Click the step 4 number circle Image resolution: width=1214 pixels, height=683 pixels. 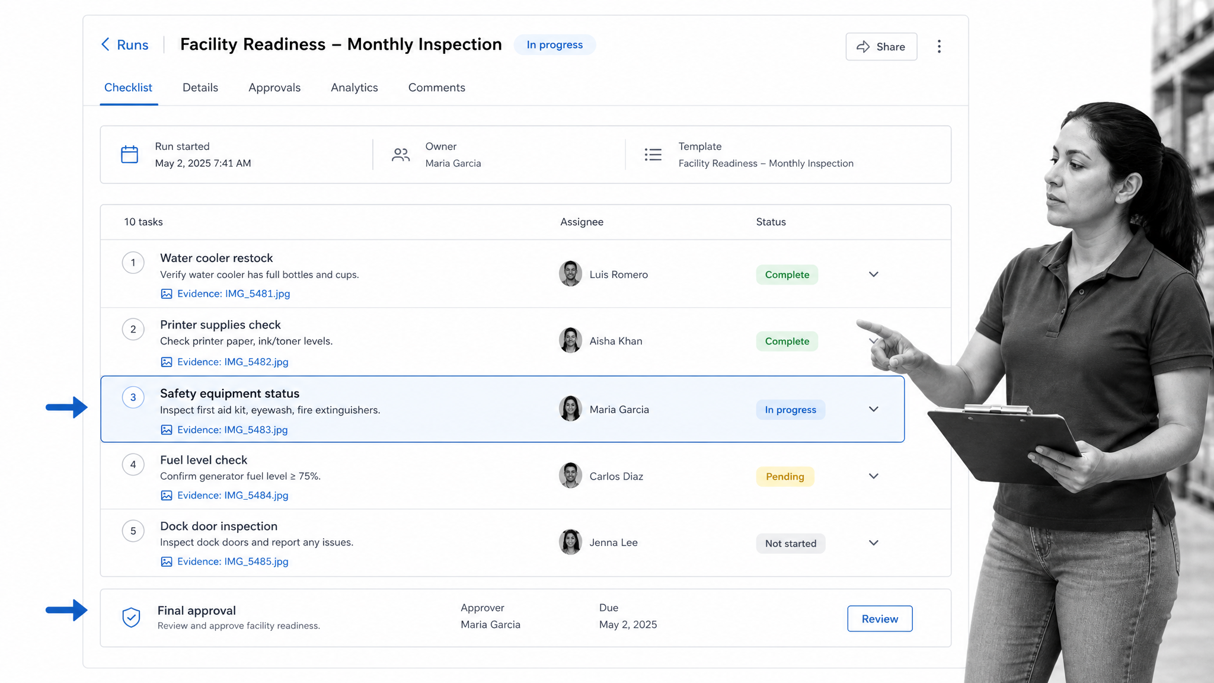tap(133, 464)
